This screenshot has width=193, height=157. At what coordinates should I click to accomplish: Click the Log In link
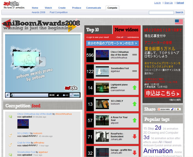157,3
